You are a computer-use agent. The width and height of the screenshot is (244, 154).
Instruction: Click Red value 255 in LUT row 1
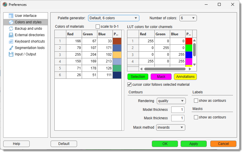(x=147, y=41)
